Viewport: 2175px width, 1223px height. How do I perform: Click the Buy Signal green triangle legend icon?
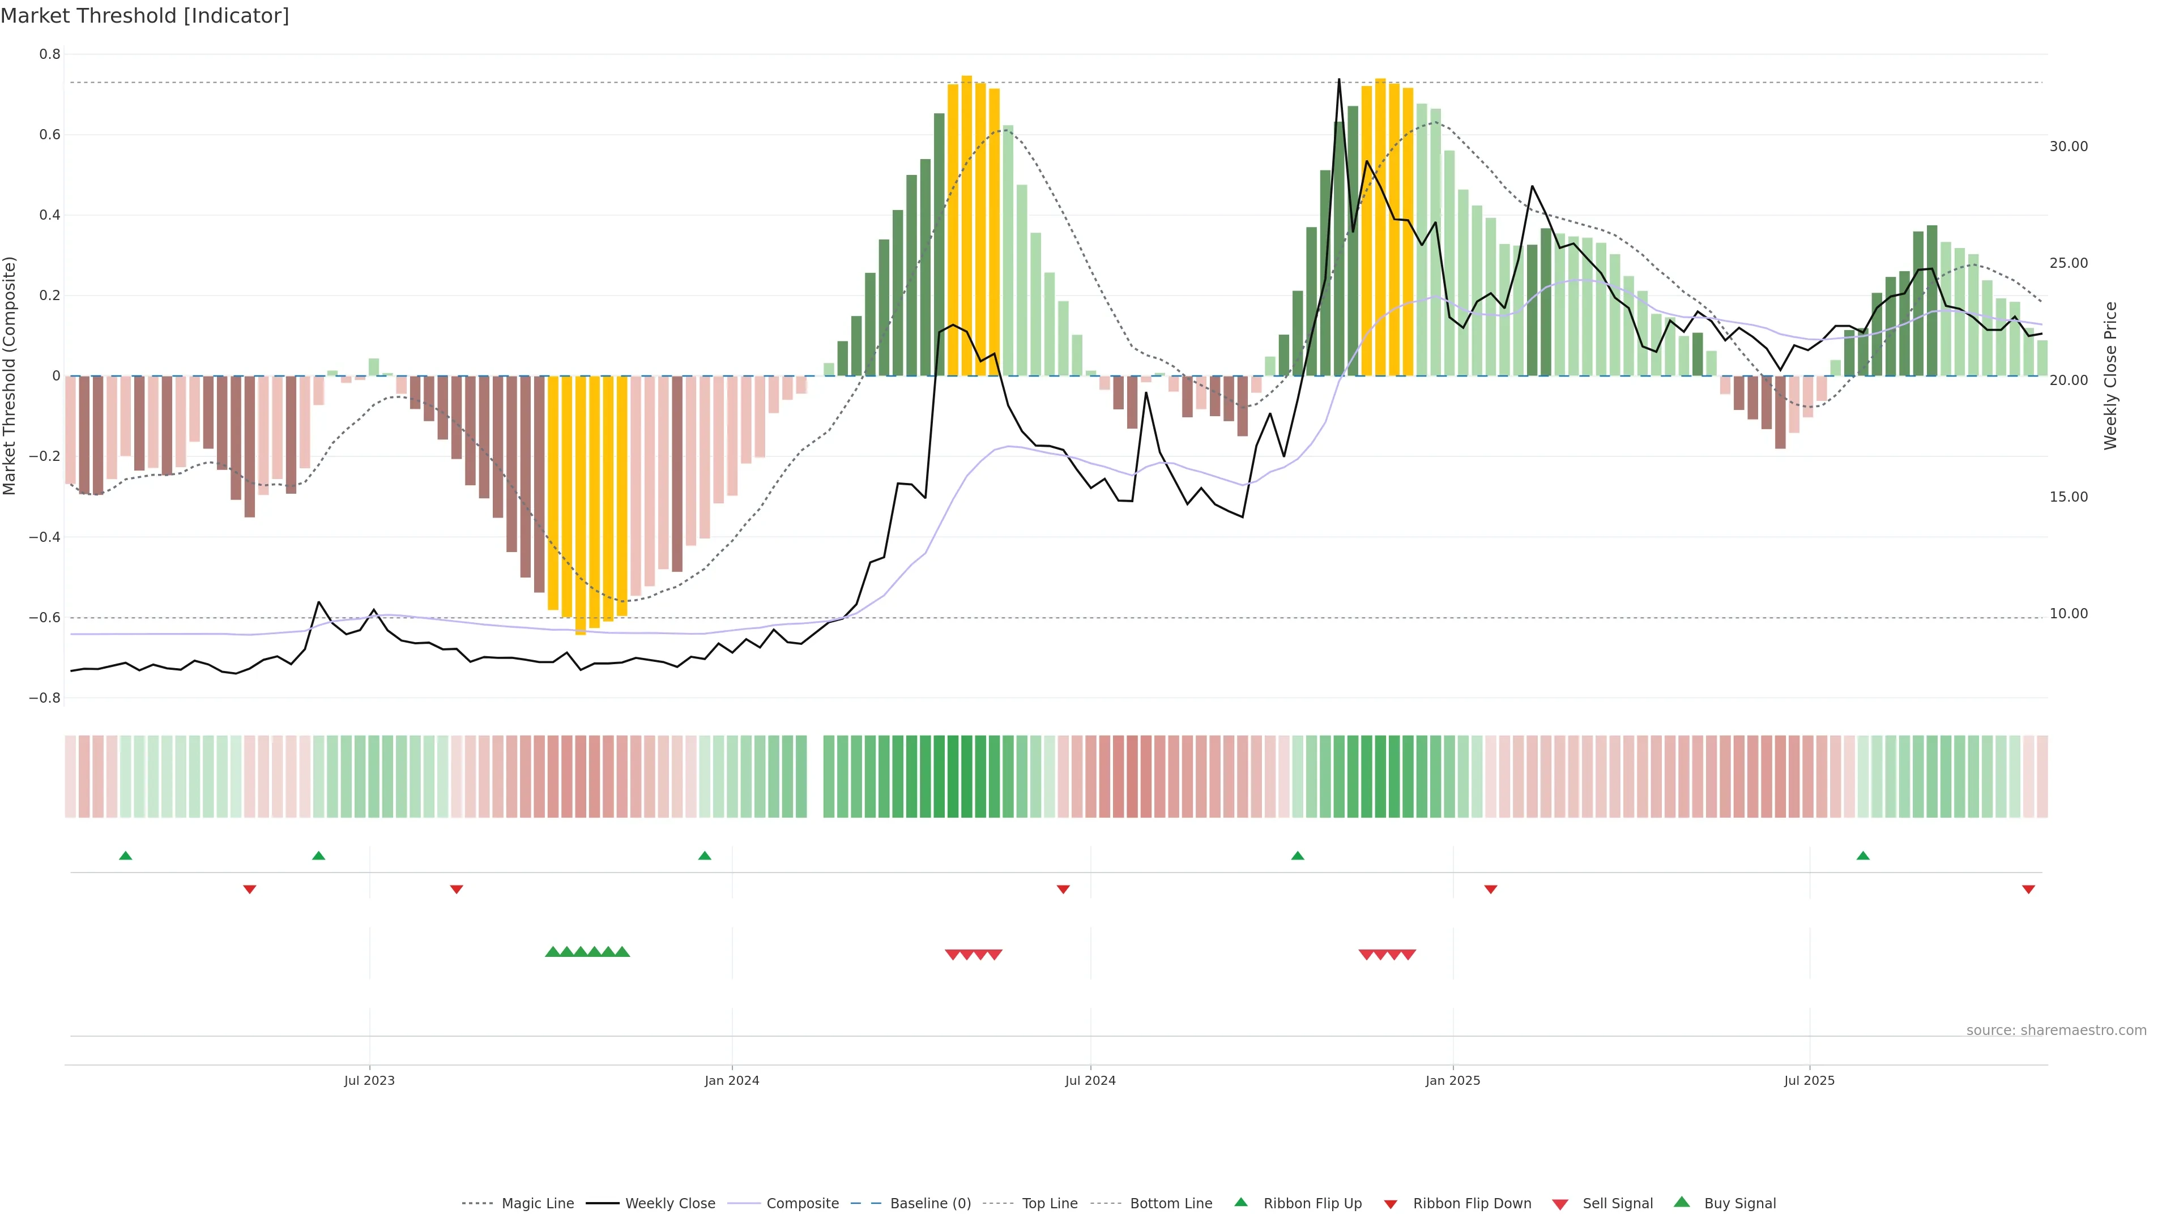(x=1682, y=1202)
